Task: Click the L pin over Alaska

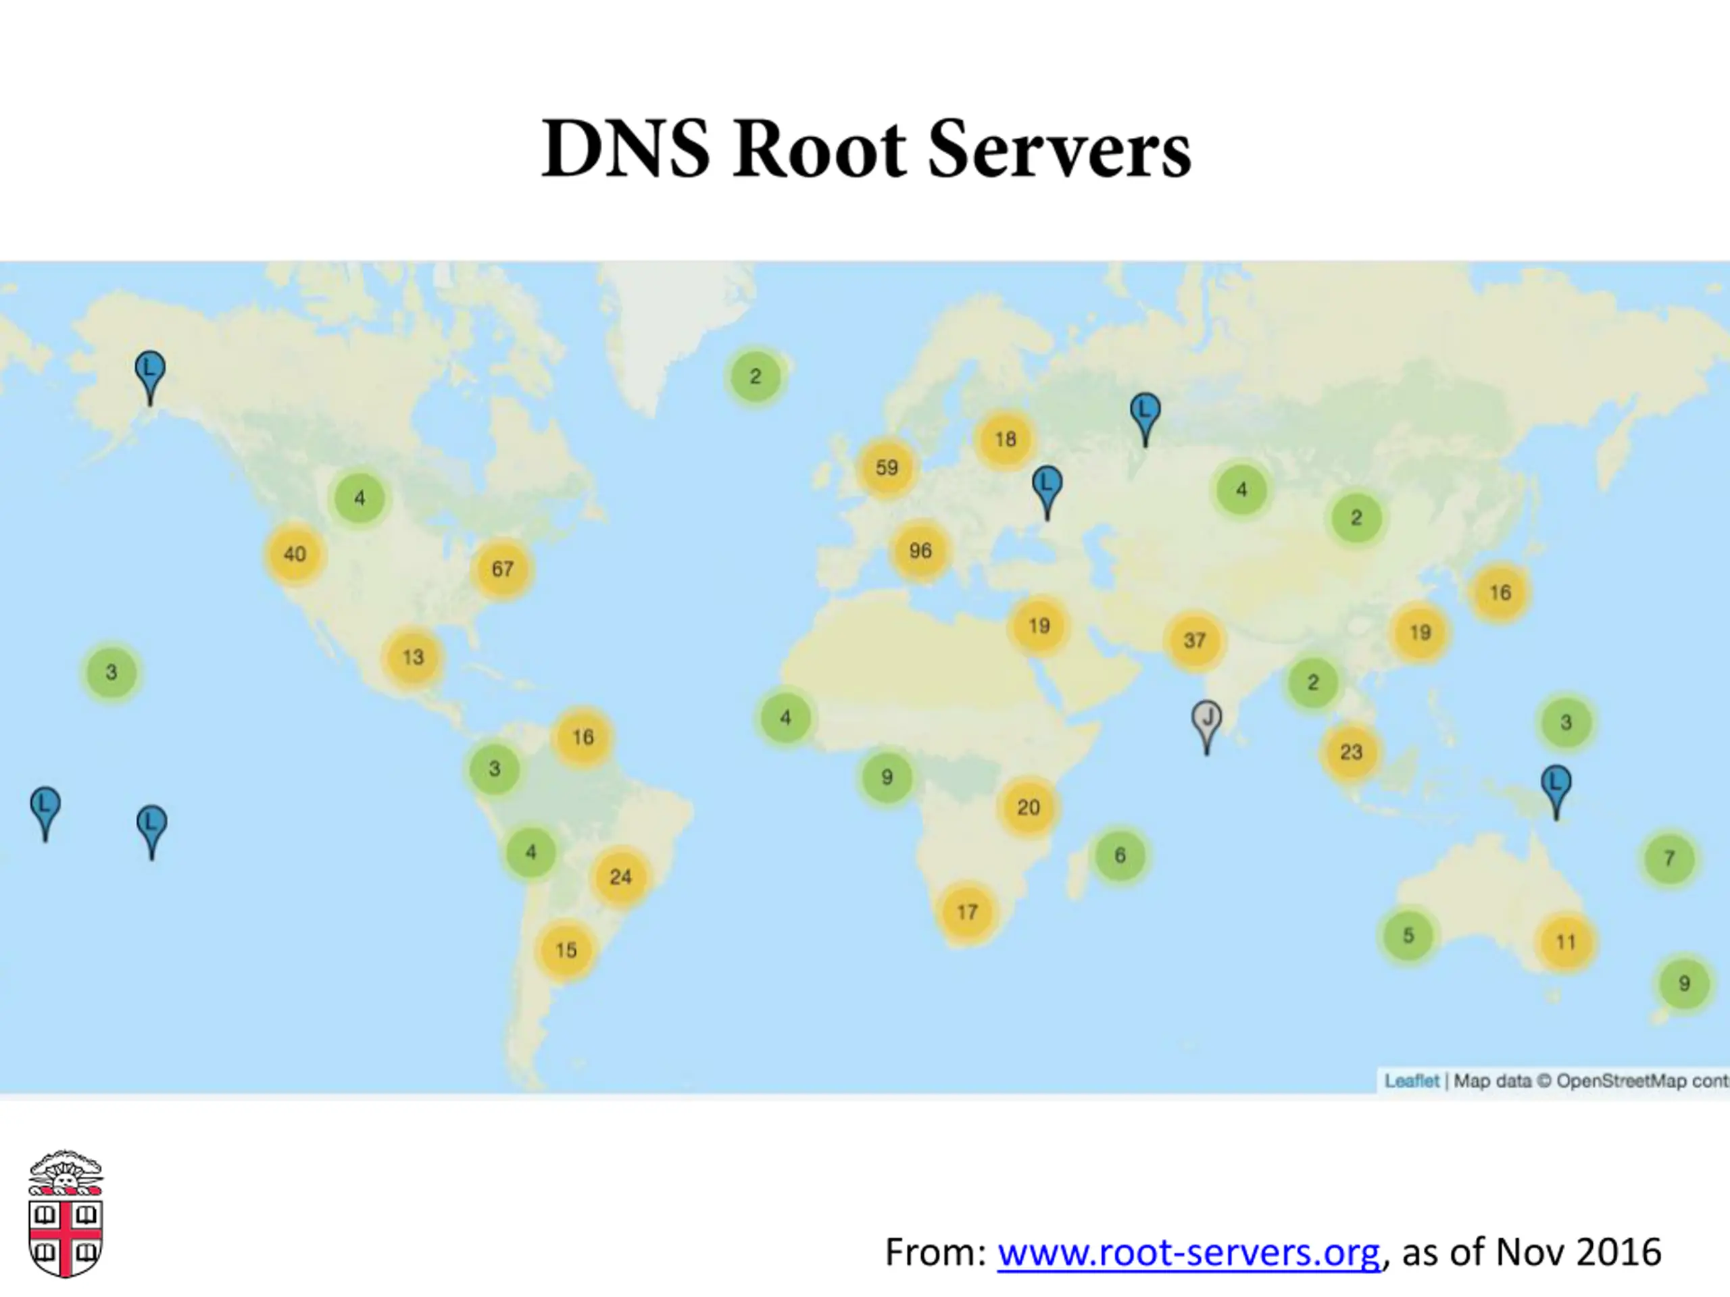Action: [x=150, y=378]
